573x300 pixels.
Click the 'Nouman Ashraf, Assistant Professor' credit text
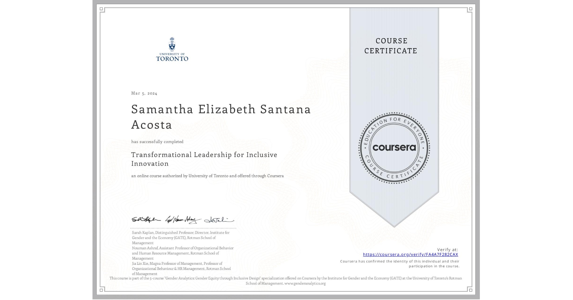click(x=183, y=253)
